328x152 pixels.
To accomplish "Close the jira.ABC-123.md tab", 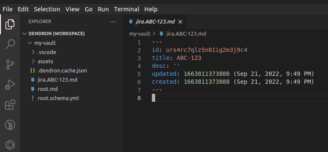I will click(180, 22).
